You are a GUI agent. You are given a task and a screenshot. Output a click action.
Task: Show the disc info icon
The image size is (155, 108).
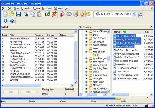76,14
